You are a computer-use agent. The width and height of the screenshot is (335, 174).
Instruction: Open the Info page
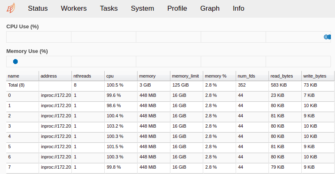coord(239,8)
